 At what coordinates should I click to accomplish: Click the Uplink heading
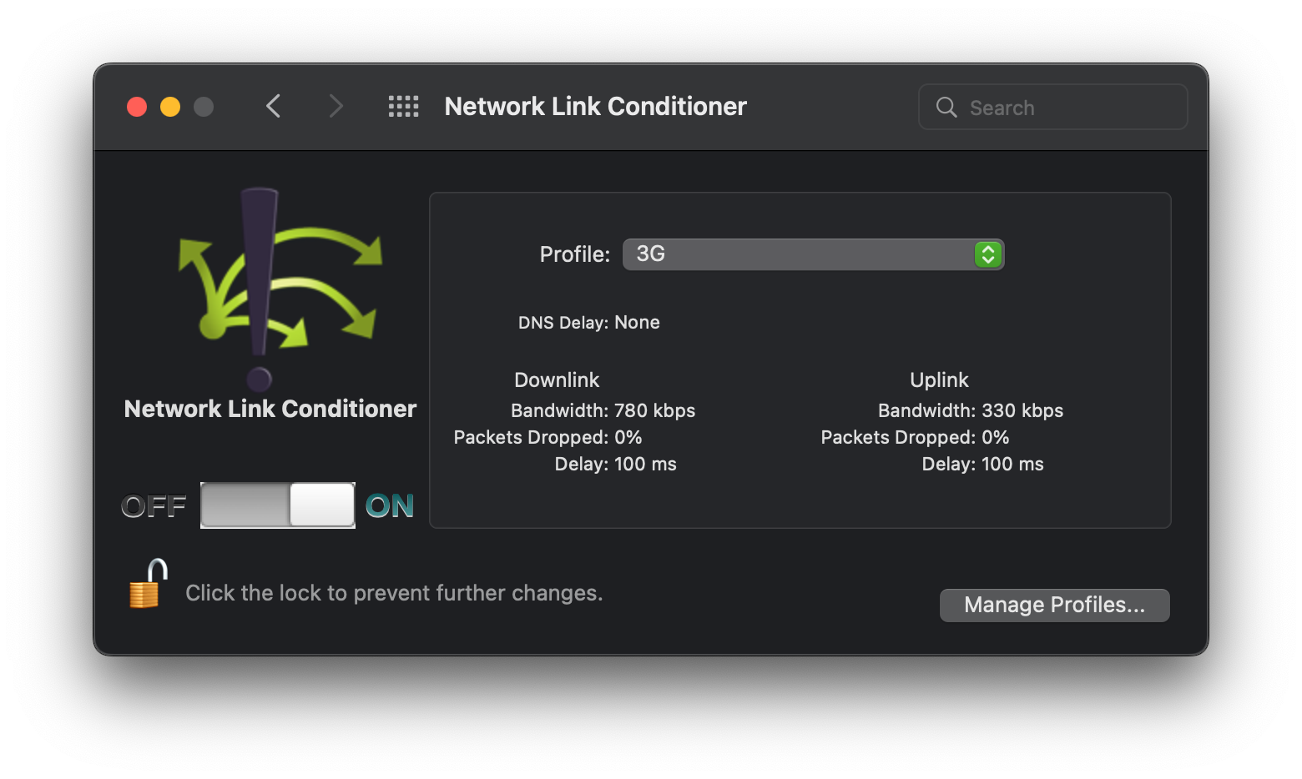click(939, 380)
